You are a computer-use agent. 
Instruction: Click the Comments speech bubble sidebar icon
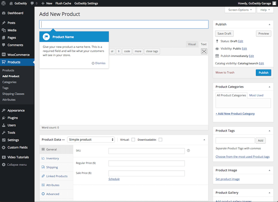[x=3, y=45]
